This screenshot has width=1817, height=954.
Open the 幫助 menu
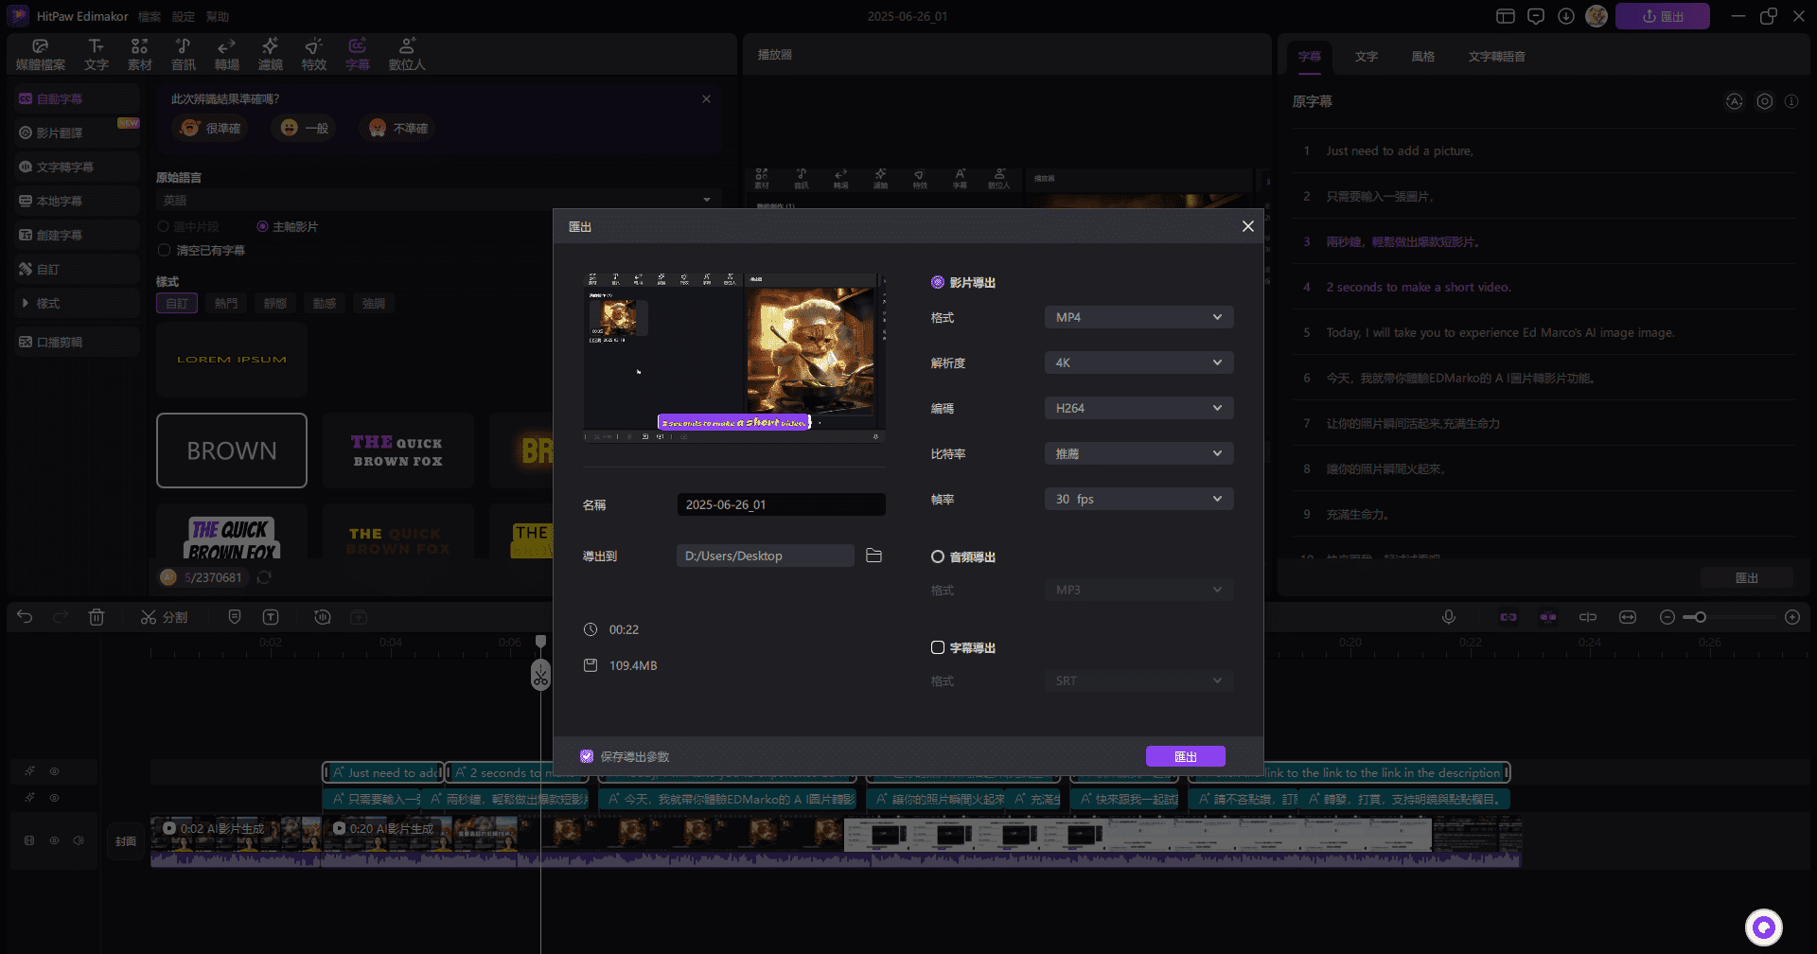218,16
